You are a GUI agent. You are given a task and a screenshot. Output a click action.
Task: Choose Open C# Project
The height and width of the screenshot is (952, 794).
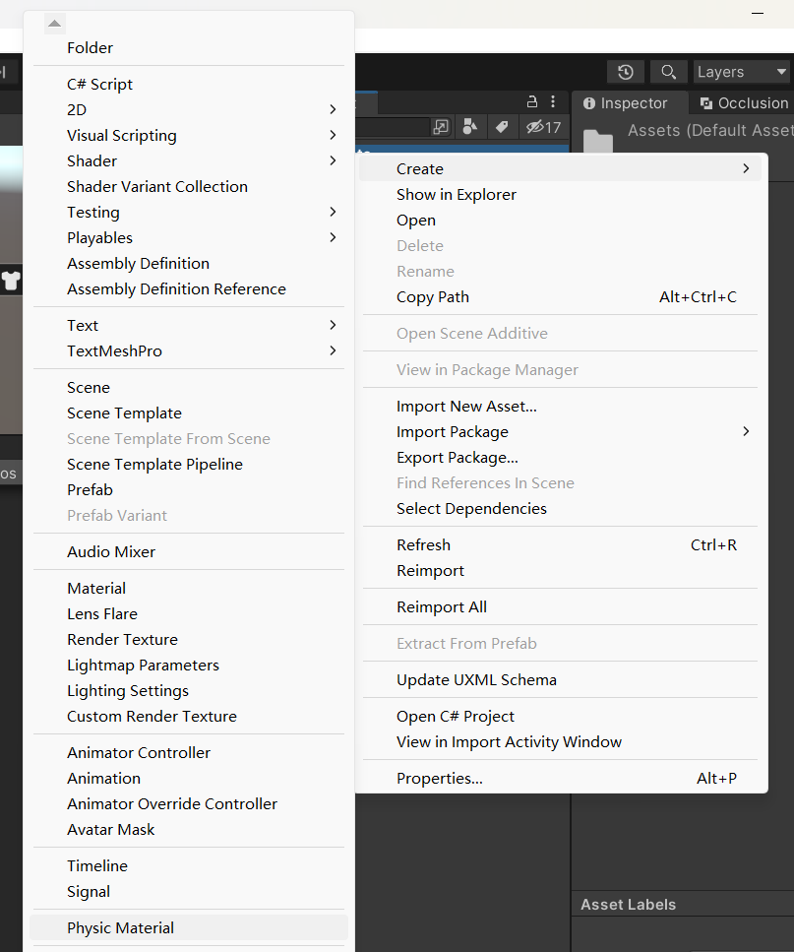[560, 716]
